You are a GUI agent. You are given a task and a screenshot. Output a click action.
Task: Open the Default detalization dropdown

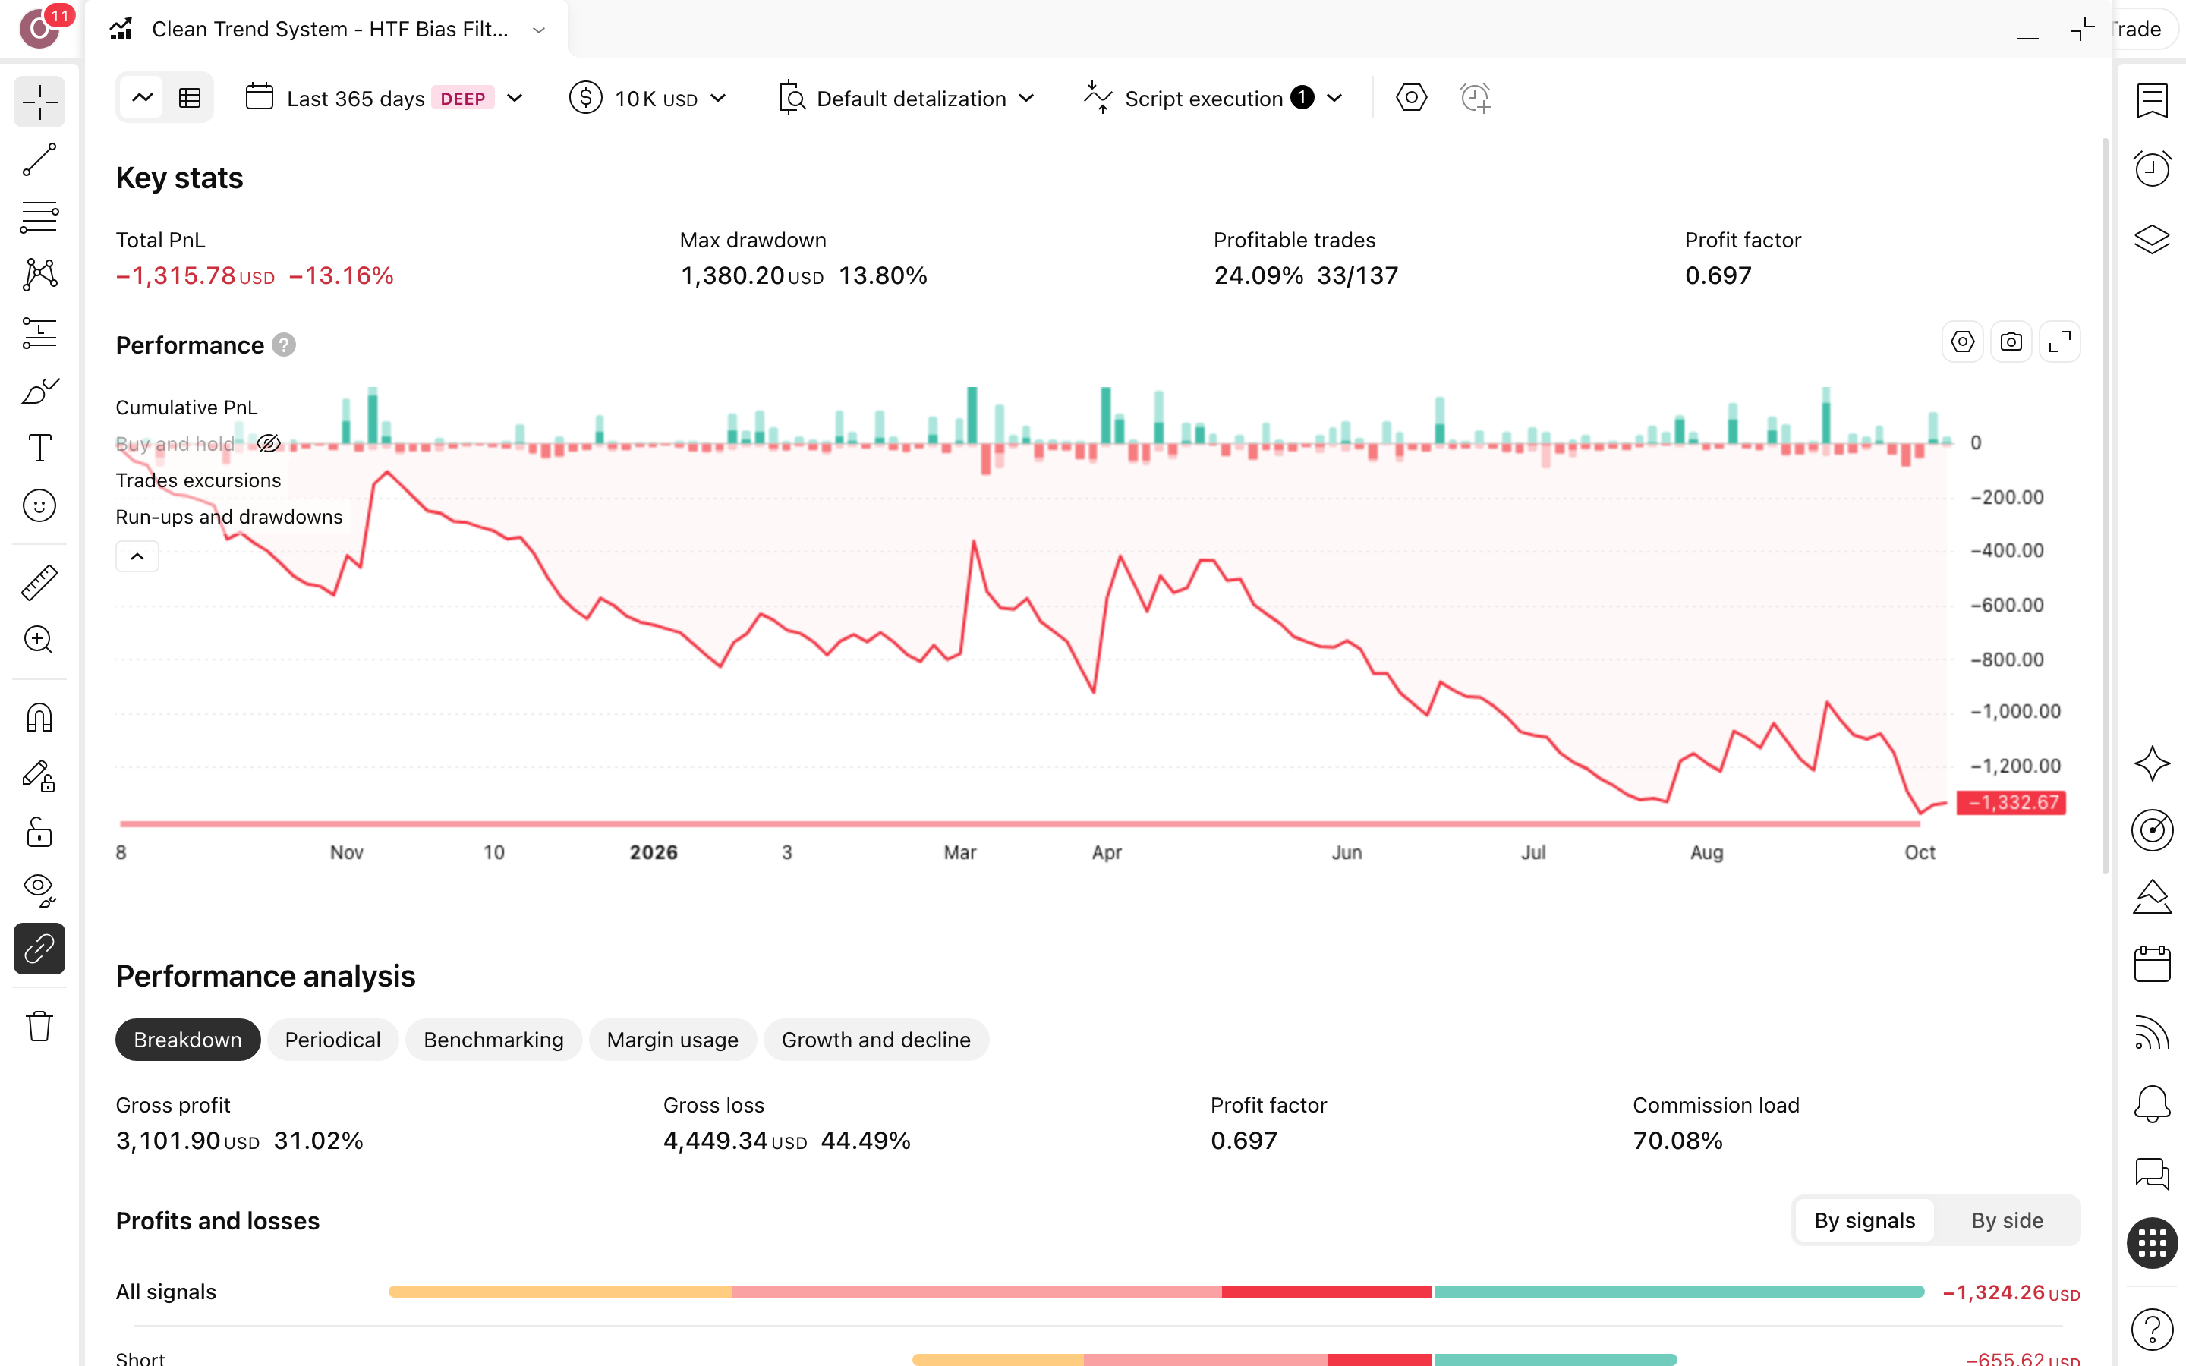[x=906, y=98]
